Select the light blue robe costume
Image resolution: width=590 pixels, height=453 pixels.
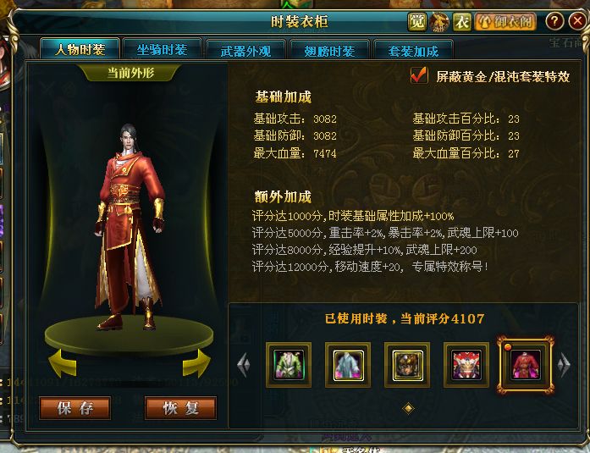click(348, 365)
